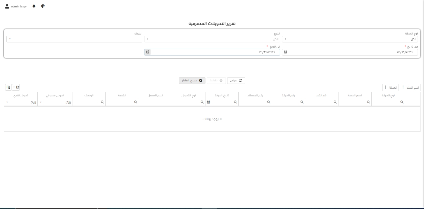The width and height of the screenshot is (424, 209).
Task: Click the الوصف filter input
Action: coord(86,102)
